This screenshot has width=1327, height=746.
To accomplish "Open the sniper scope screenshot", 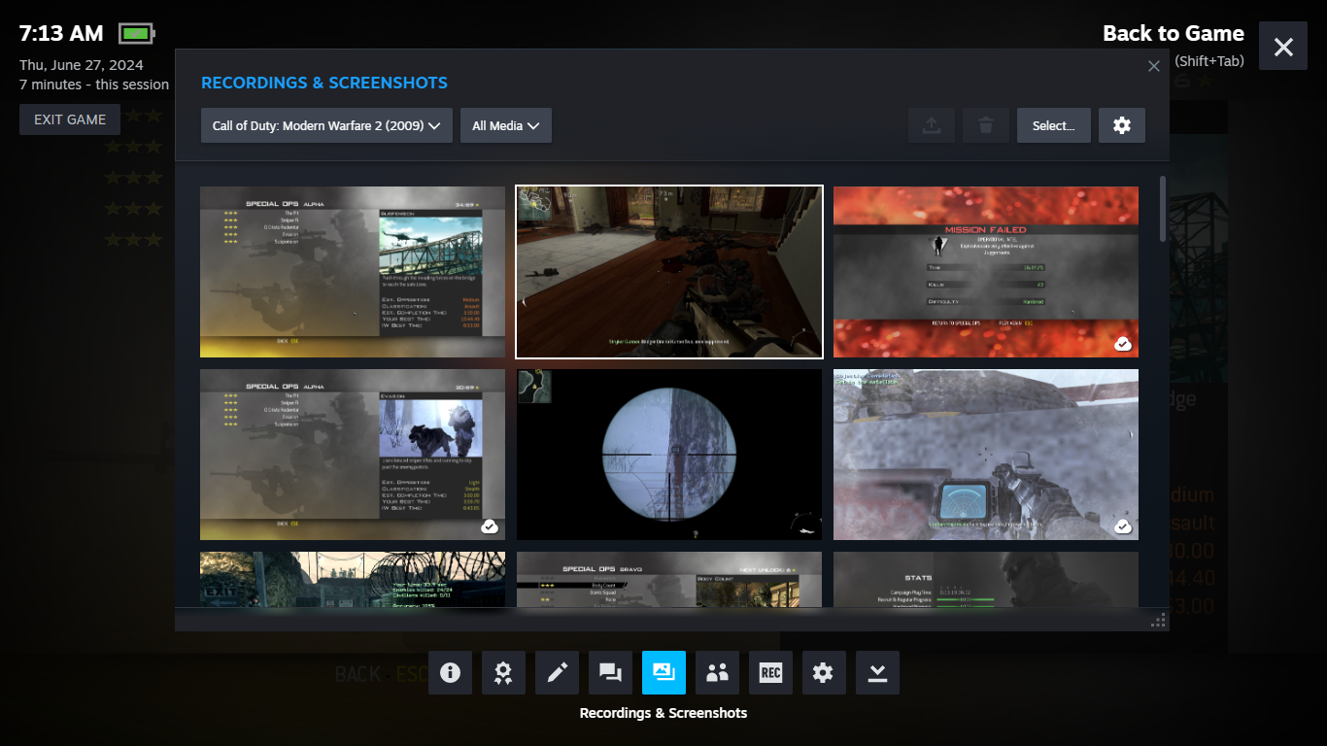I will click(x=669, y=455).
